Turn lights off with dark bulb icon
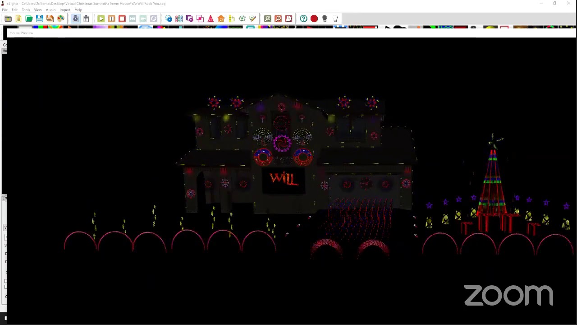This screenshot has height=325, width=577. (325, 19)
